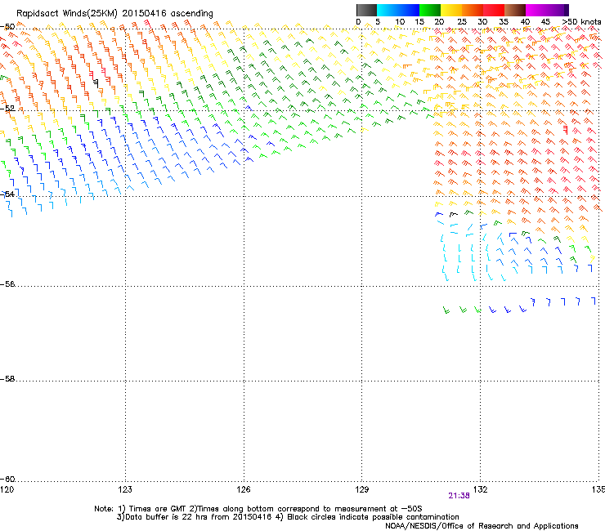The width and height of the screenshot is (605, 531).
Task: Click latitude label -60
Action: click(7, 479)
